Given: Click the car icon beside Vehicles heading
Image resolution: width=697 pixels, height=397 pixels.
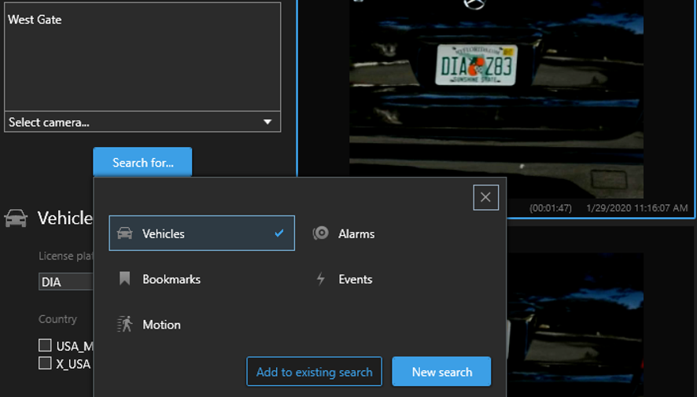Looking at the screenshot, I should click(x=16, y=218).
